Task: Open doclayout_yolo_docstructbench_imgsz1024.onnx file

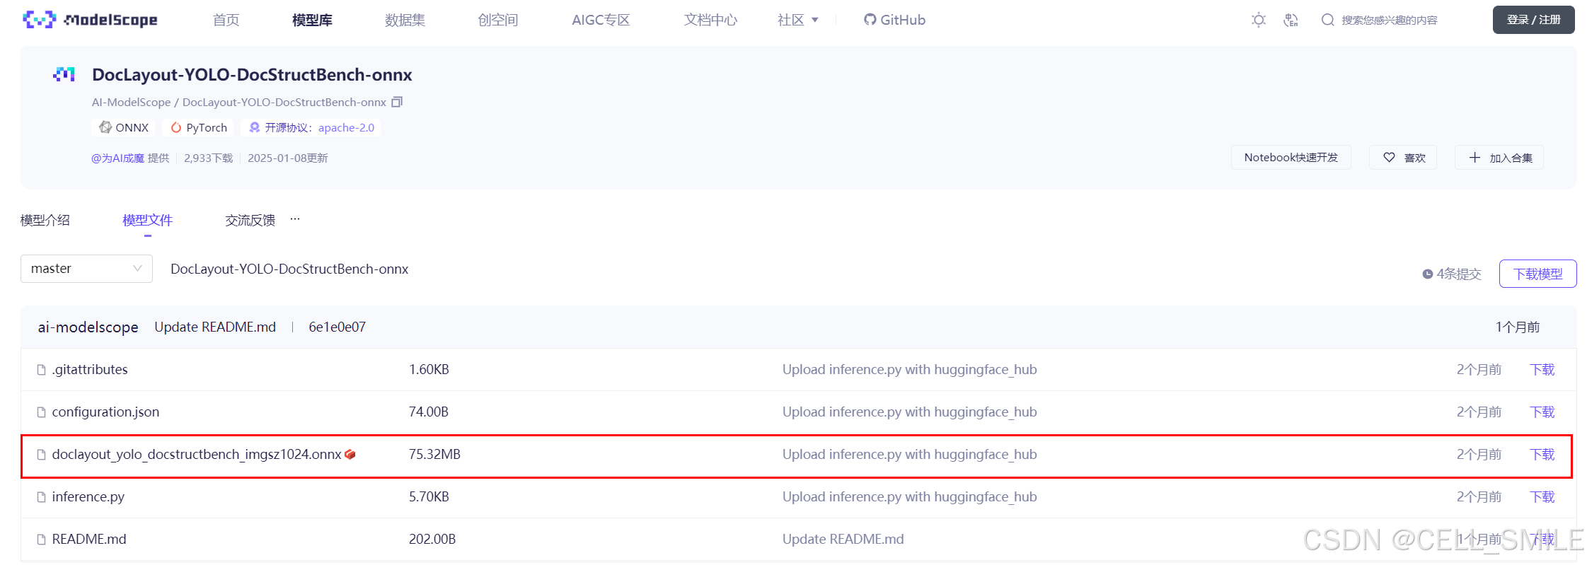Action: [197, 454]
